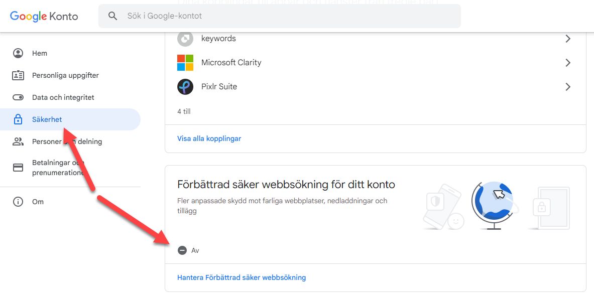Click Visa alla kopplingar link
Screen dimensions: 594x299
coord(209,138)
